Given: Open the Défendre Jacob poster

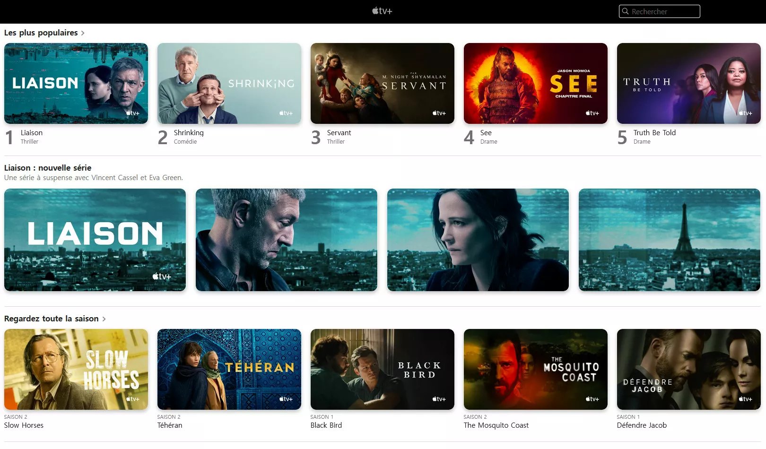Looking at the screenshot, I should [x=689, y=370].
